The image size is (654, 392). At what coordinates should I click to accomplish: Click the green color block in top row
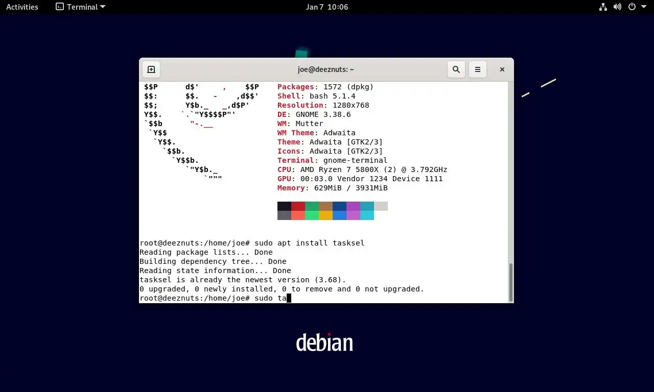312,206
